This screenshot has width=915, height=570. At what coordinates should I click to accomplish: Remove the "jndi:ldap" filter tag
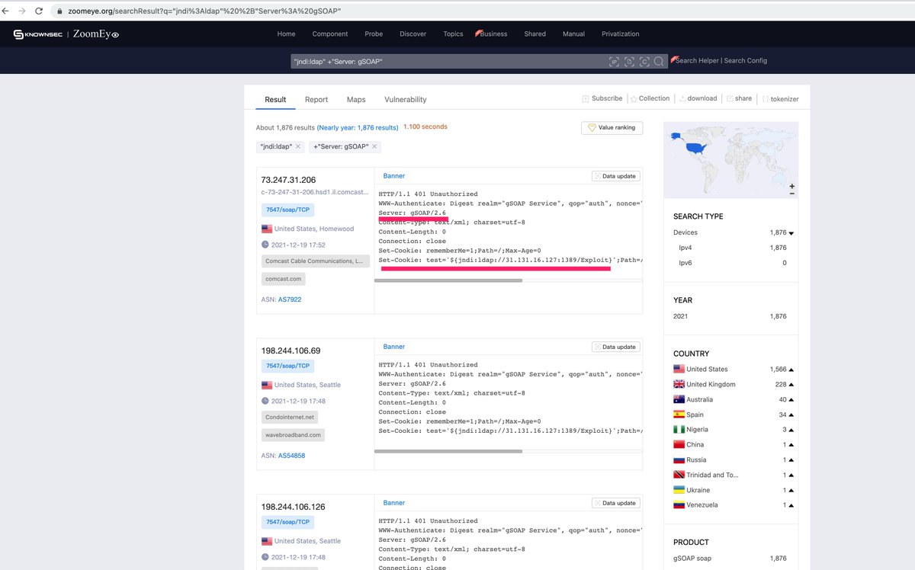click(298, 146)
